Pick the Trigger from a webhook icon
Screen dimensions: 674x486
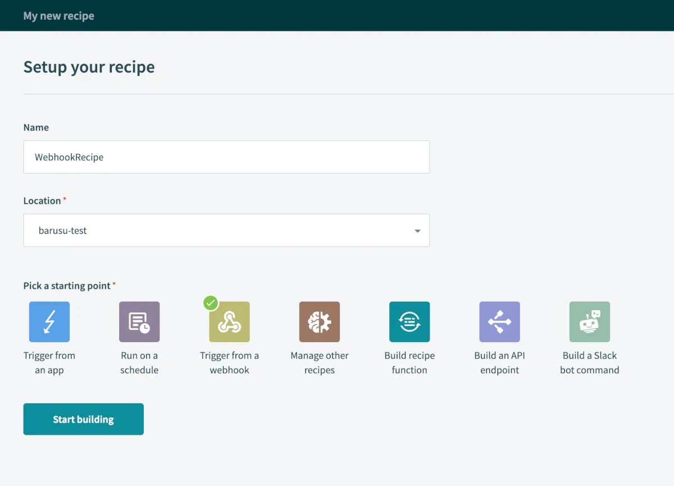pyautogui.click(x=229, y=322)
